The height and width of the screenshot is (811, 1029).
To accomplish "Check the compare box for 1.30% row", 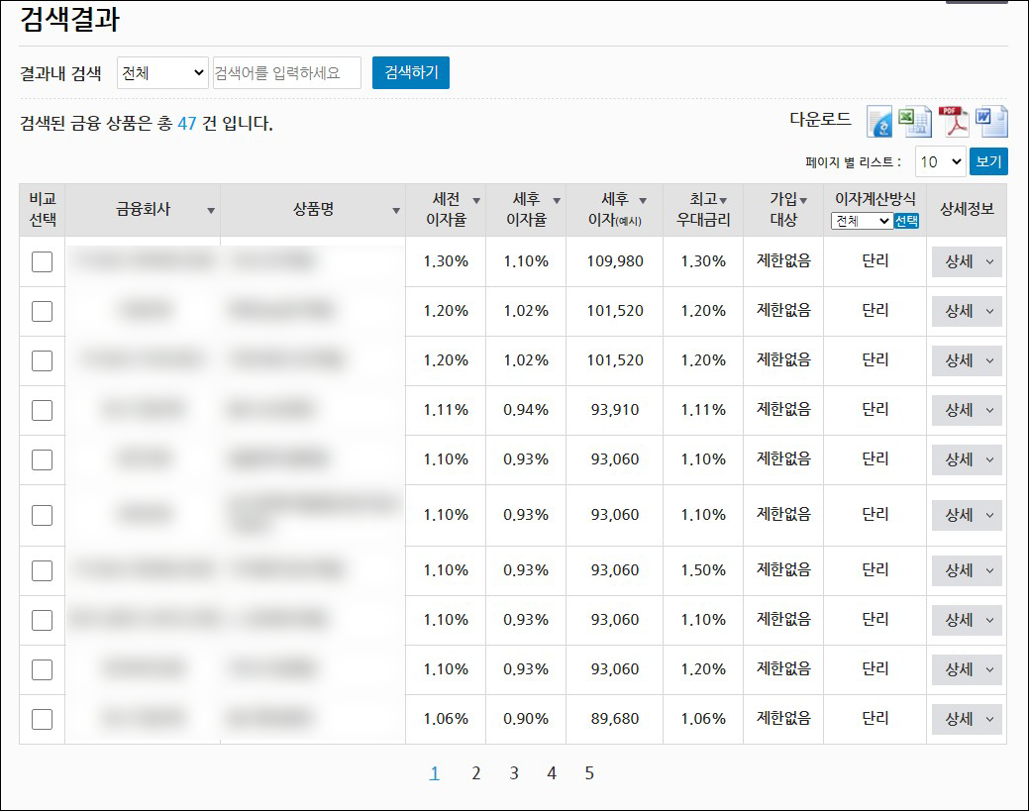I will pos(42,261).
